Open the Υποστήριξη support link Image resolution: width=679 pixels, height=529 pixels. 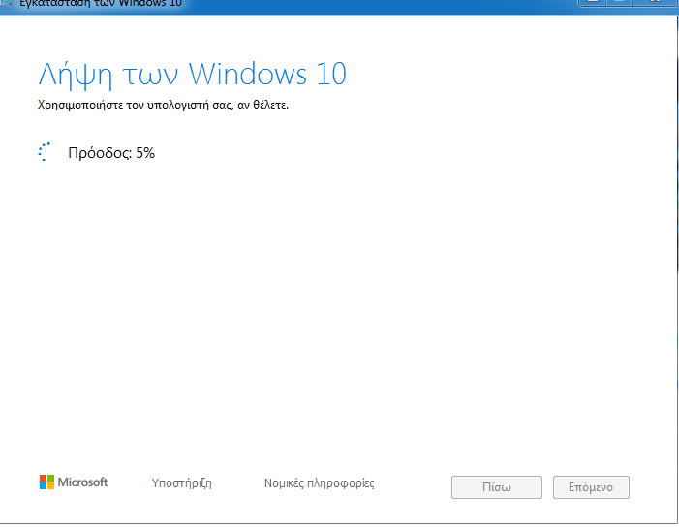pos(181,483)
